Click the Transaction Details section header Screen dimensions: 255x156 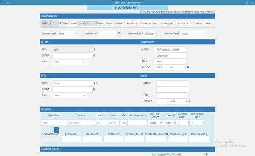click(127, 16)
